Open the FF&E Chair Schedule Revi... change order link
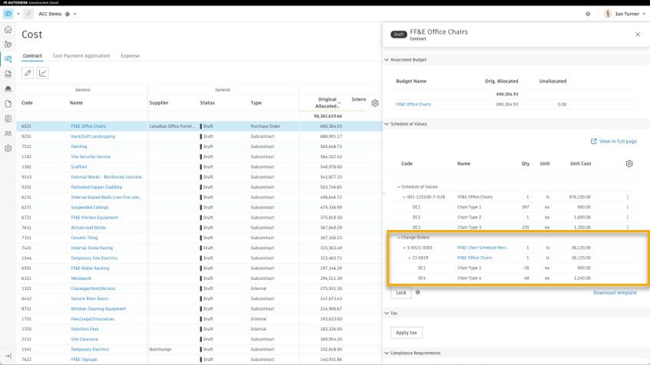Image resolution: width=650 pixels, height=365 pixels. tap(483, 248)
